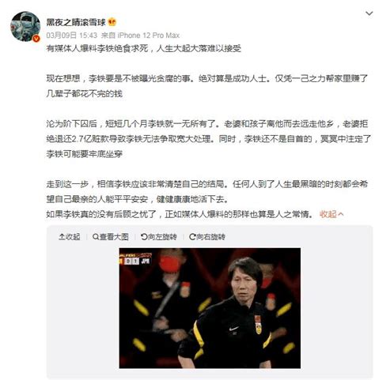The width and height of the screenshot is (375, 380).
Task: Rotate image left with 向左旋转
Action: click(159, 237)
